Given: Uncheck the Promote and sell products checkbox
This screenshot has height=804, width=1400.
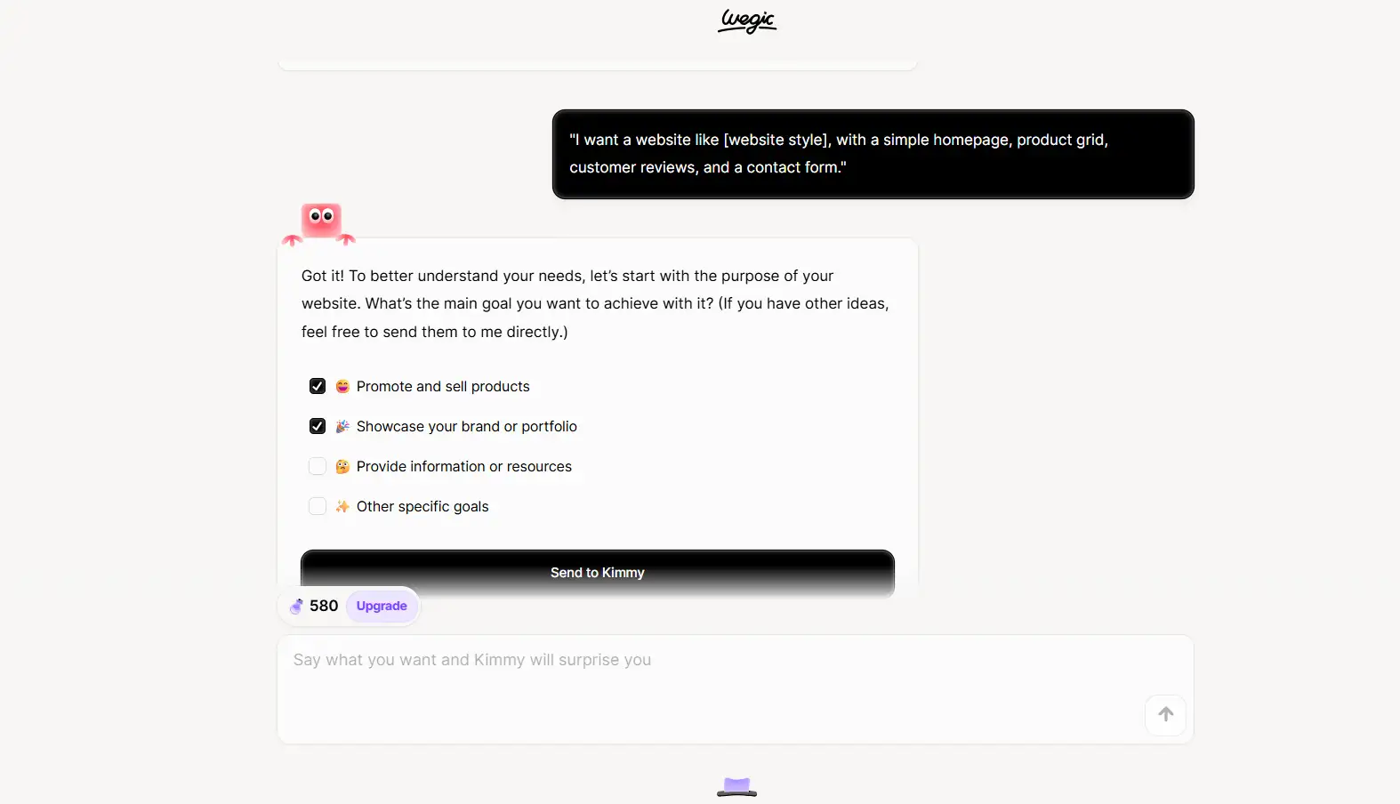Looking at the screenshot, I should click(x=318, y=386).
